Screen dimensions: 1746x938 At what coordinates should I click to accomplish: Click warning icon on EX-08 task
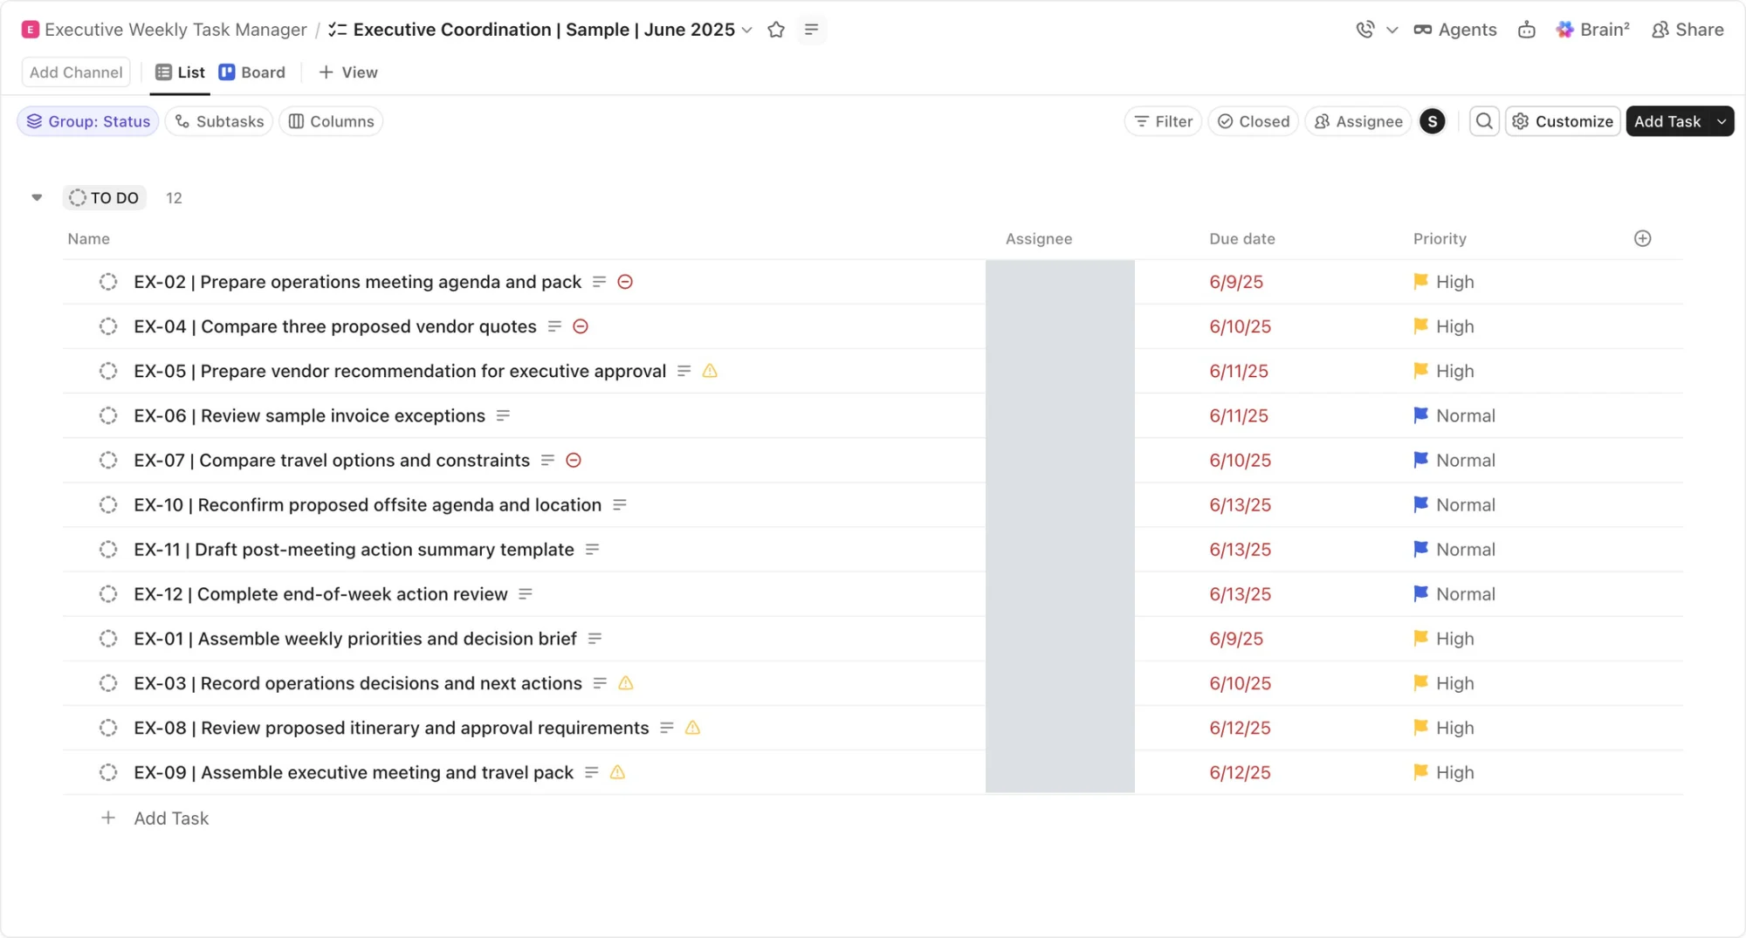(x=692, y=728)
